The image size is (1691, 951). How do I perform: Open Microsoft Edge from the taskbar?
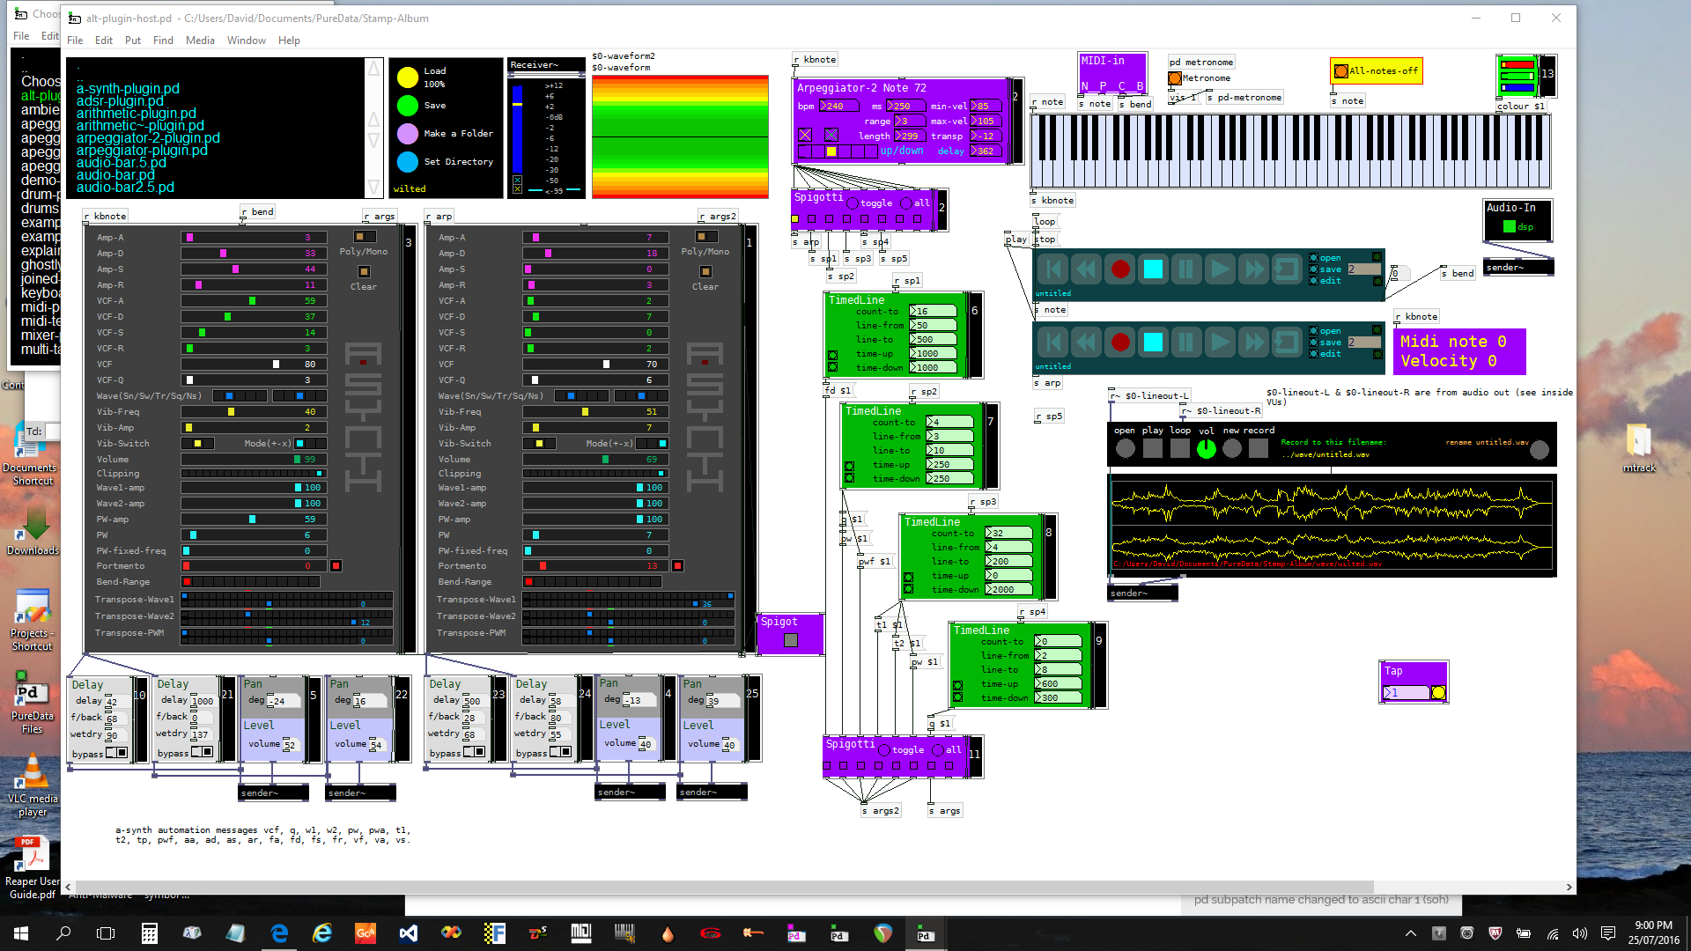click(279, 933)
